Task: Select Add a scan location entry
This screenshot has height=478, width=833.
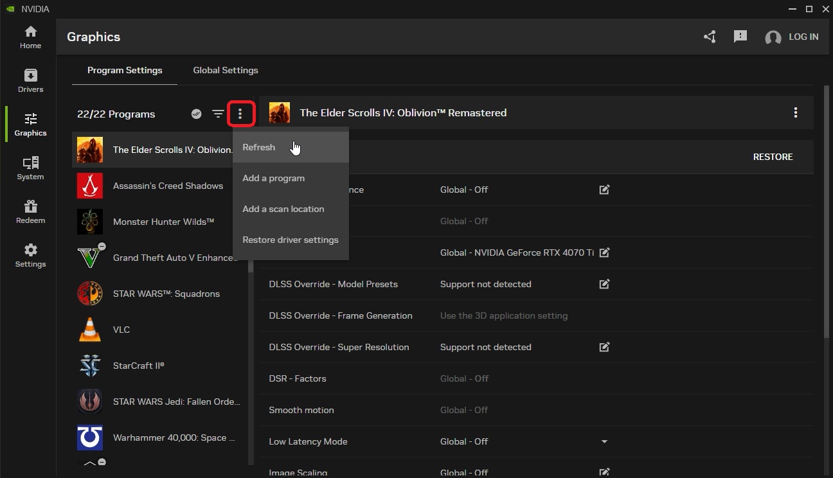Action: click(x=291, y=209)
